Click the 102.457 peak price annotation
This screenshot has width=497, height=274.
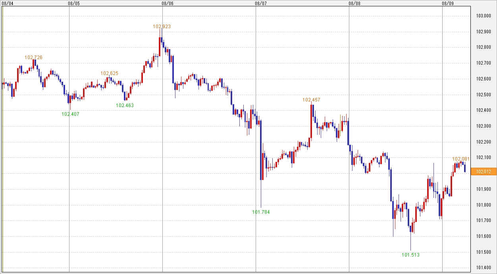[311, 100]
